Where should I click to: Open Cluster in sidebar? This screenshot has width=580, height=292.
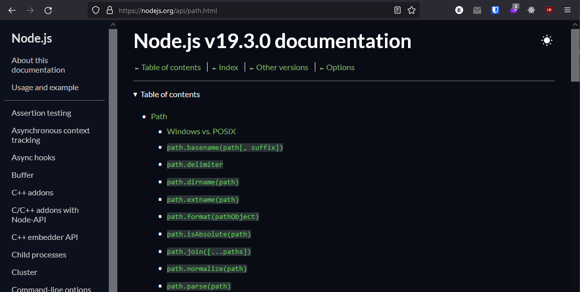point(25,272)
